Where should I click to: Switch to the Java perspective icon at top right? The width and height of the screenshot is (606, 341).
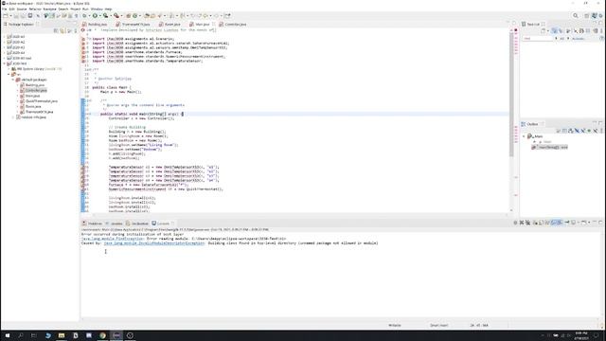(595, 16)
